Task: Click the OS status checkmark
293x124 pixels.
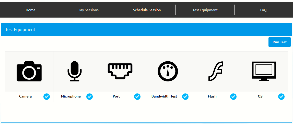Action: tap(281, 97)
